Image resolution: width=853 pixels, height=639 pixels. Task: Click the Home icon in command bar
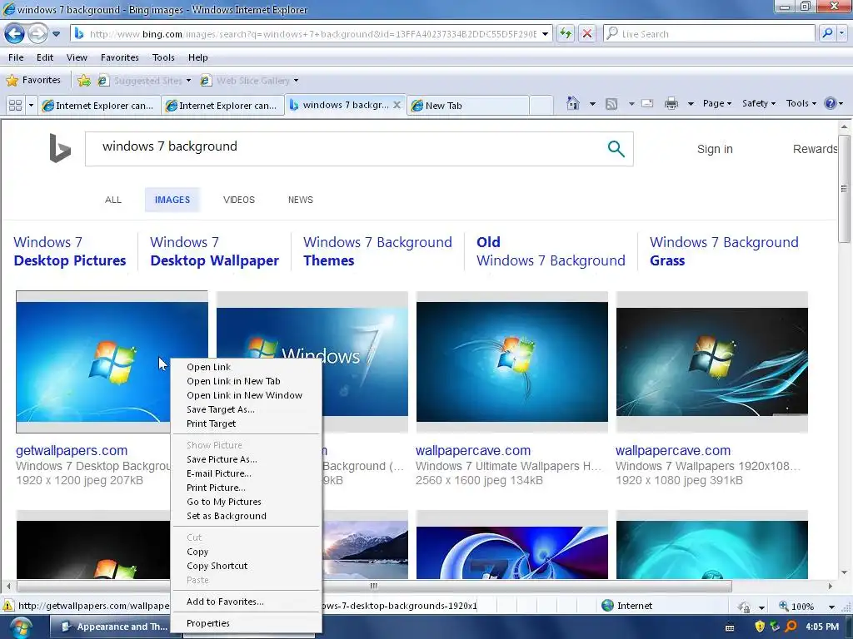pos(573,103)
